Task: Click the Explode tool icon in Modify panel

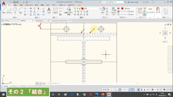Action: tap(44, 11)
